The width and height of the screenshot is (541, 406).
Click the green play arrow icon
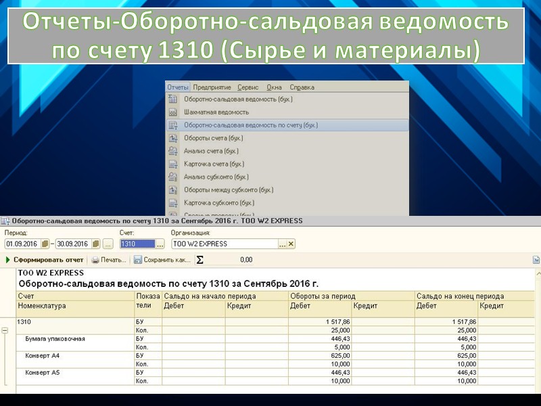[8, 260]
